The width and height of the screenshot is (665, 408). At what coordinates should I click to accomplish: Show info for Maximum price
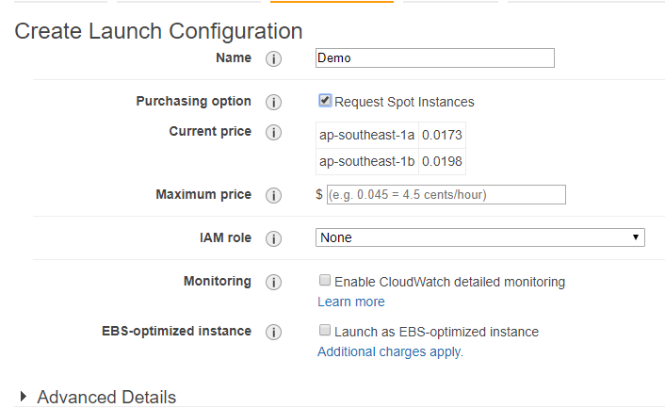pyautogui.click(x=274, y=195)
